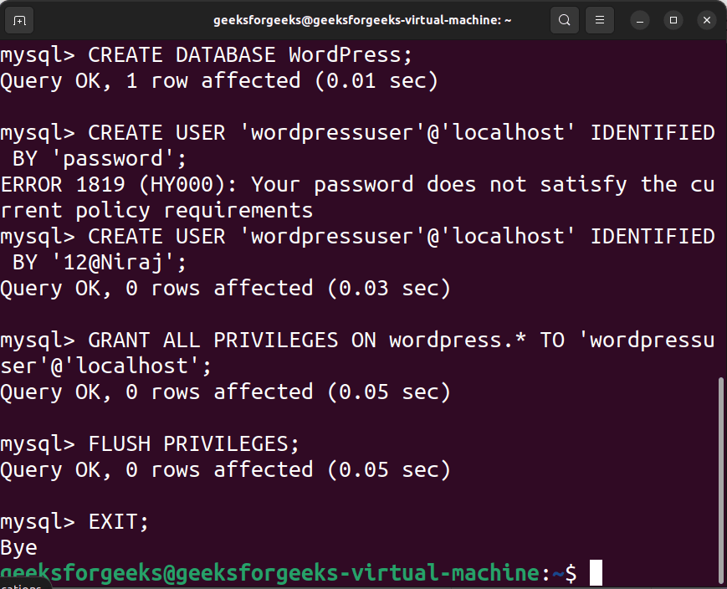The height and width of the screenshot is (589, 727).
Task: Click "Query OK, 1 row affected" output
Action: pyautogui.click(x=150, y=81)
